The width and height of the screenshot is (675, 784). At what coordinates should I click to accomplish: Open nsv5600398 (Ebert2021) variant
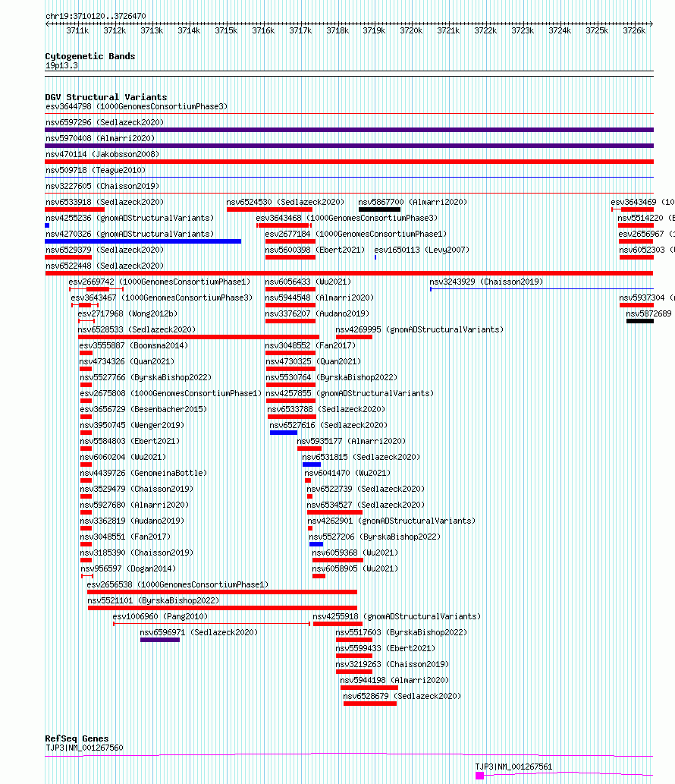pyautogui.click(x=315, y=250)
